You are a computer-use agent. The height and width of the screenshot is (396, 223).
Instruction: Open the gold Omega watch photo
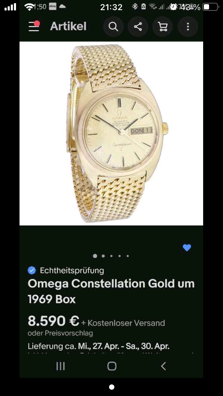click(x=111, y=134)
